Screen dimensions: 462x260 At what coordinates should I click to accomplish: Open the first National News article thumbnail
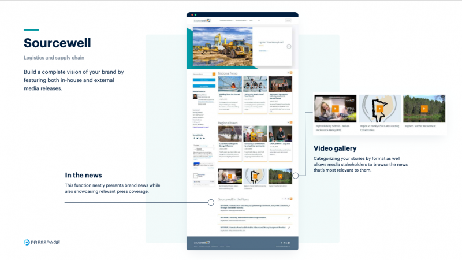click(230, 84)
